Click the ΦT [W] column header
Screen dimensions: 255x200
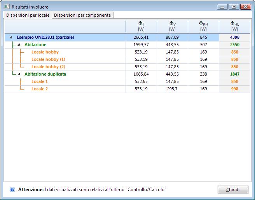click(x=141, y=26)
